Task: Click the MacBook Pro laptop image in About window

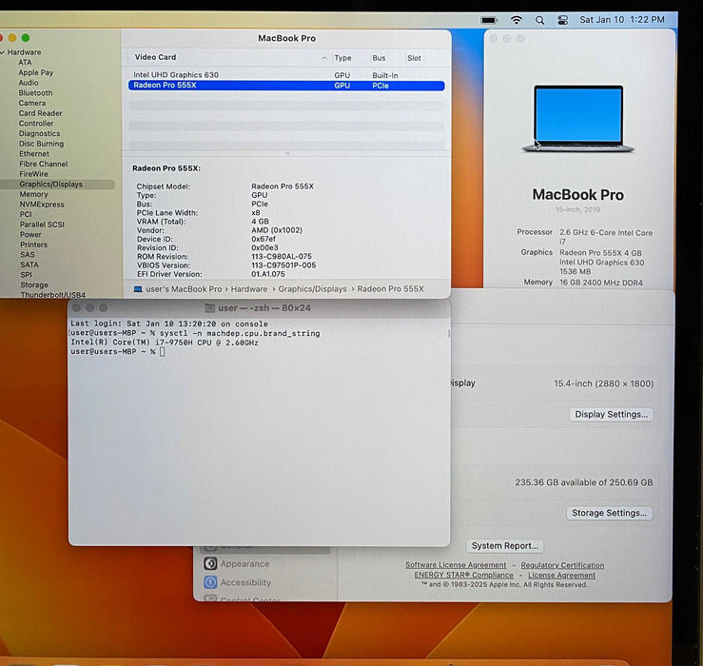Action: [x=578, y=119]
